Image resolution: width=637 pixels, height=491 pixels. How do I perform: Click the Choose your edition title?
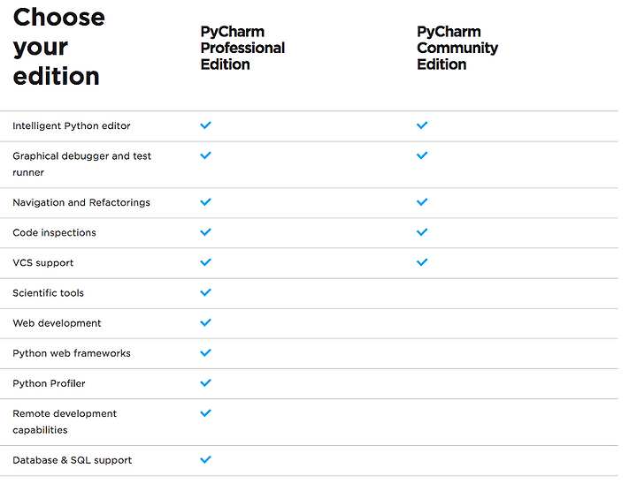coord(59,47)
